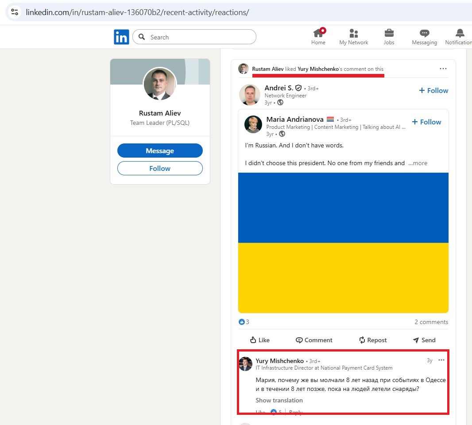Open commenting with the Comment bubble icon
Screen dimensions: 472x425
314,340
